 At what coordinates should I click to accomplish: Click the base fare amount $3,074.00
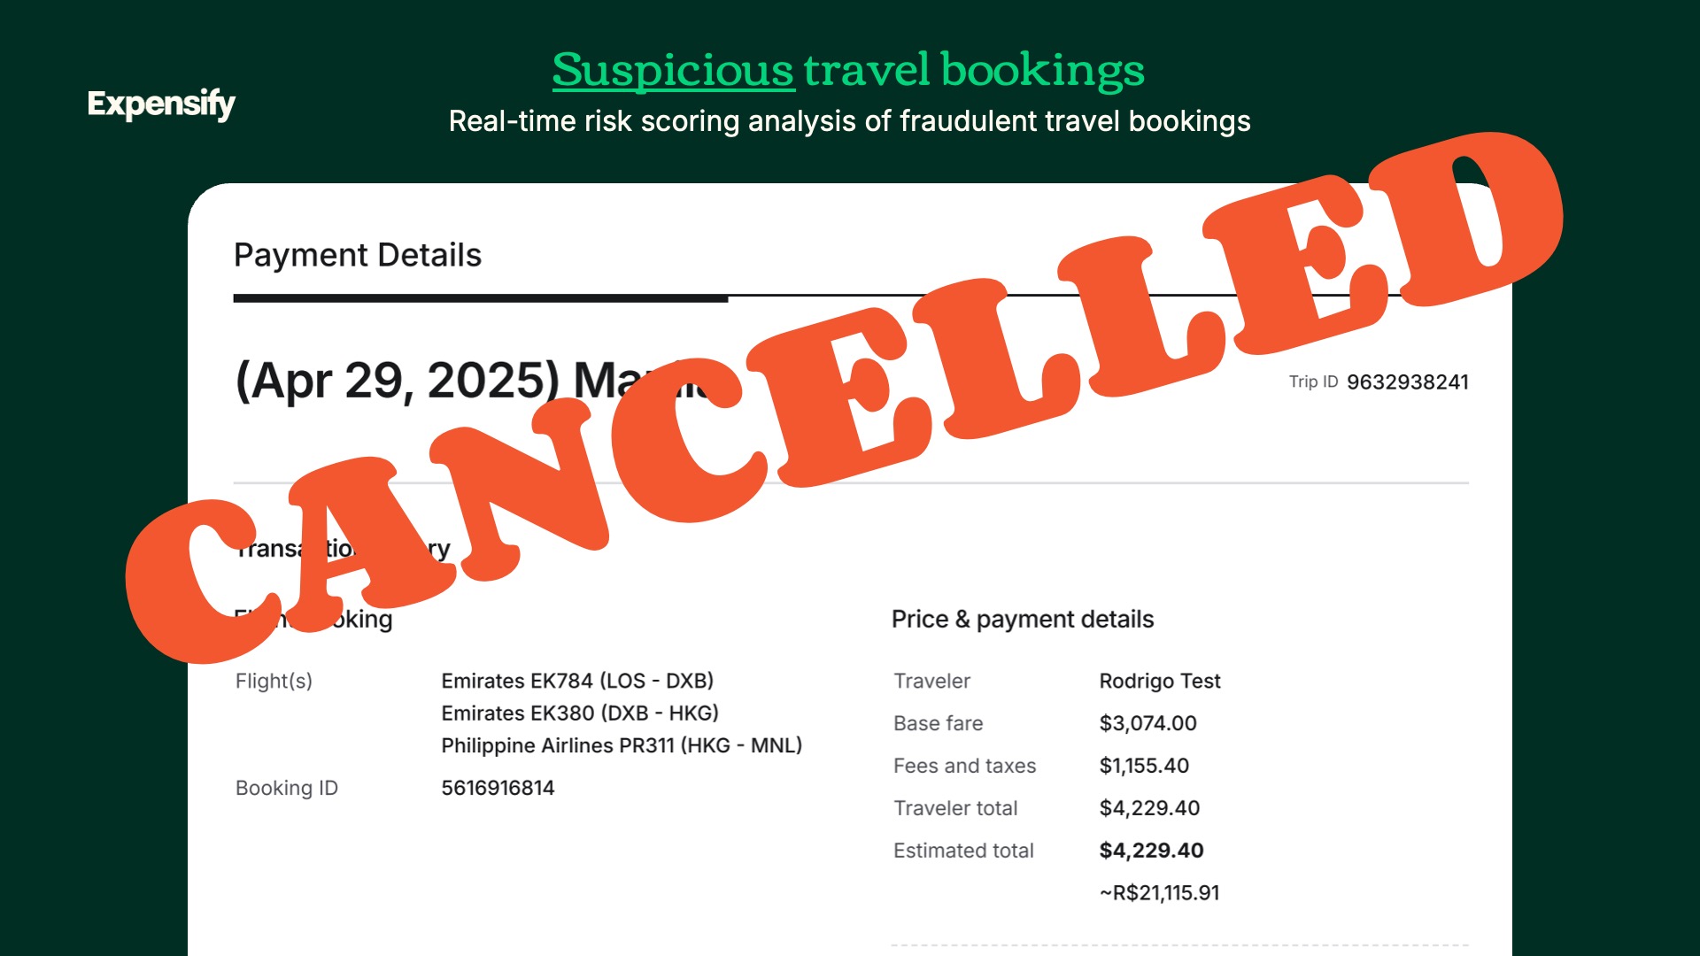[x=1147, y=723]
